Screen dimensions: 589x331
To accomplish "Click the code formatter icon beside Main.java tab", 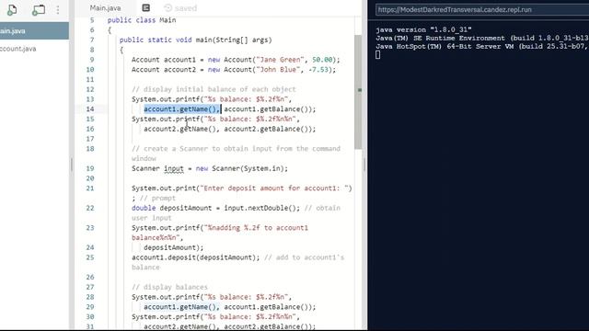I will click(145, 8).
